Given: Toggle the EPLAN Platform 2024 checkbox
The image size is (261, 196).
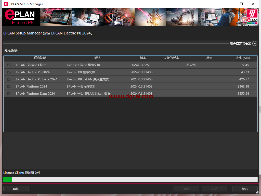Looking at the screenshot, I should [9, 87].
